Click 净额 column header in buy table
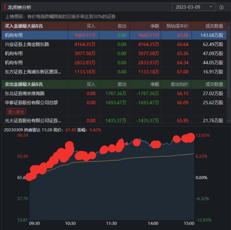Screen dimensions: 231x230 pos(155,26)
